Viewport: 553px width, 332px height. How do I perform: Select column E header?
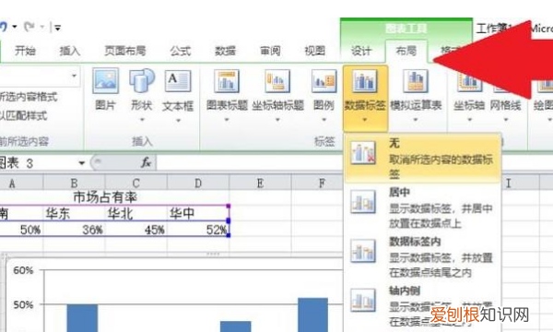260,184
